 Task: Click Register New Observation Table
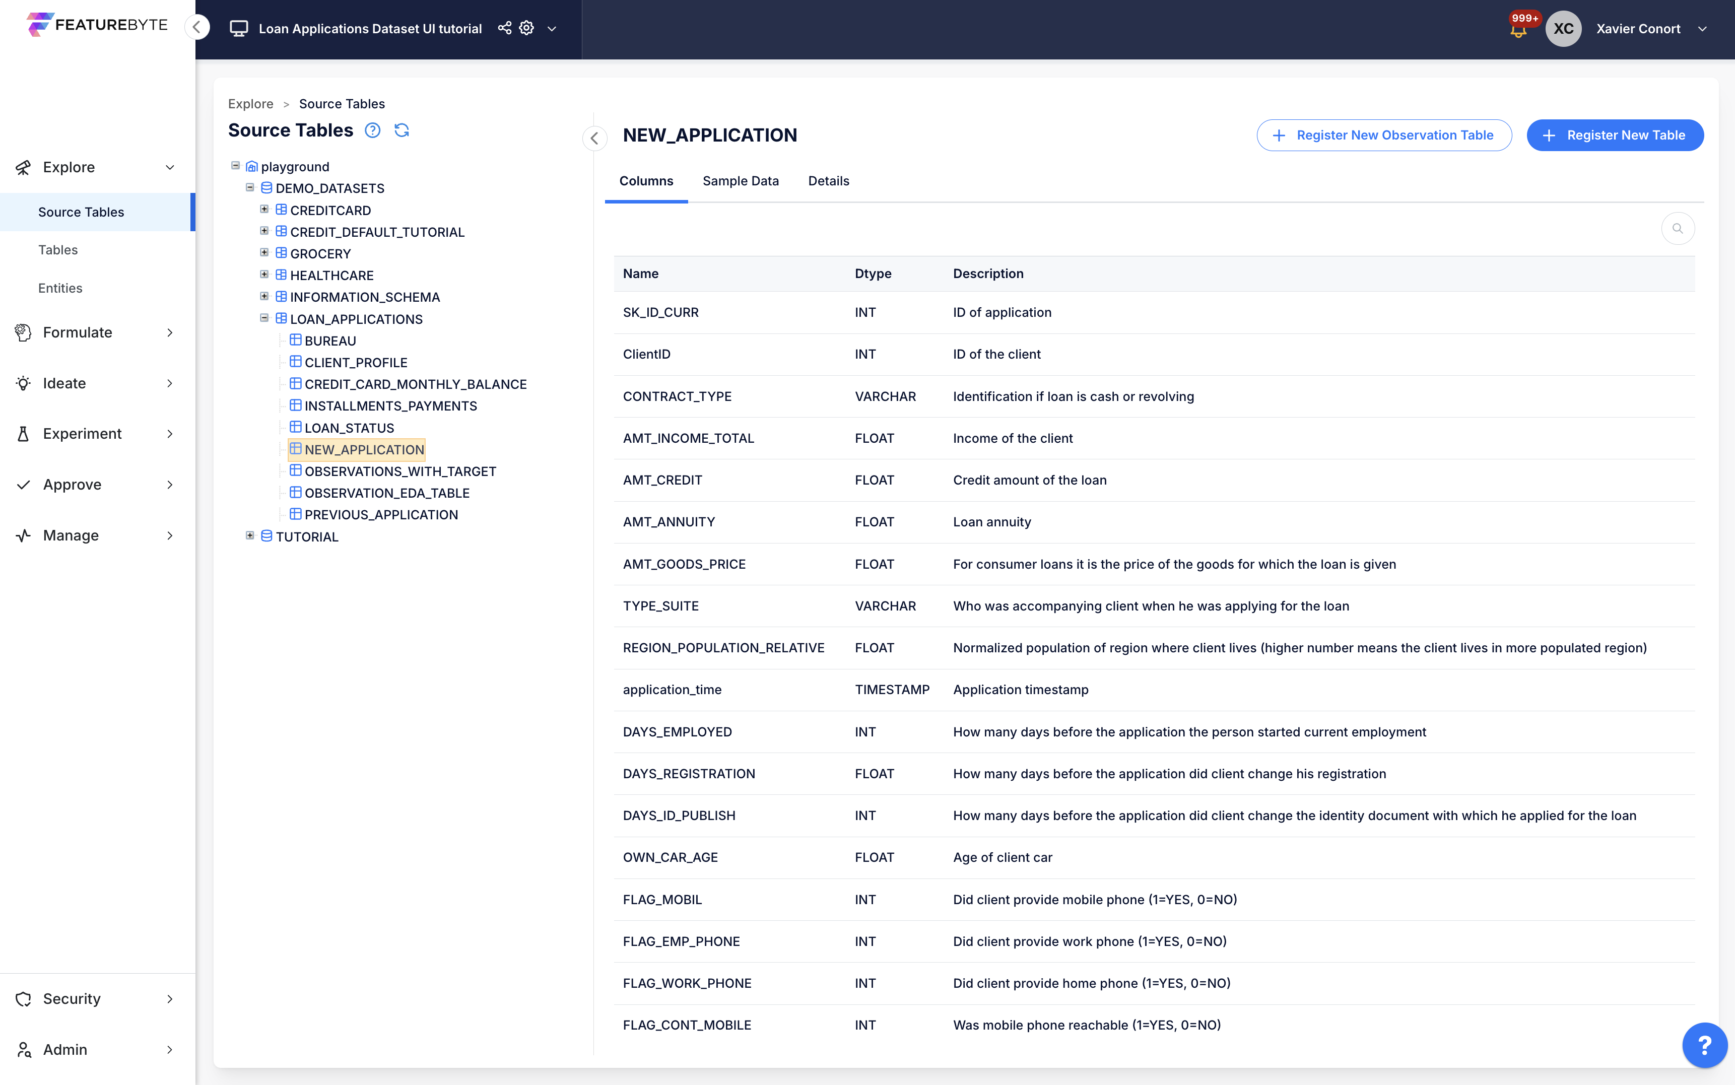pos(1383,135)
